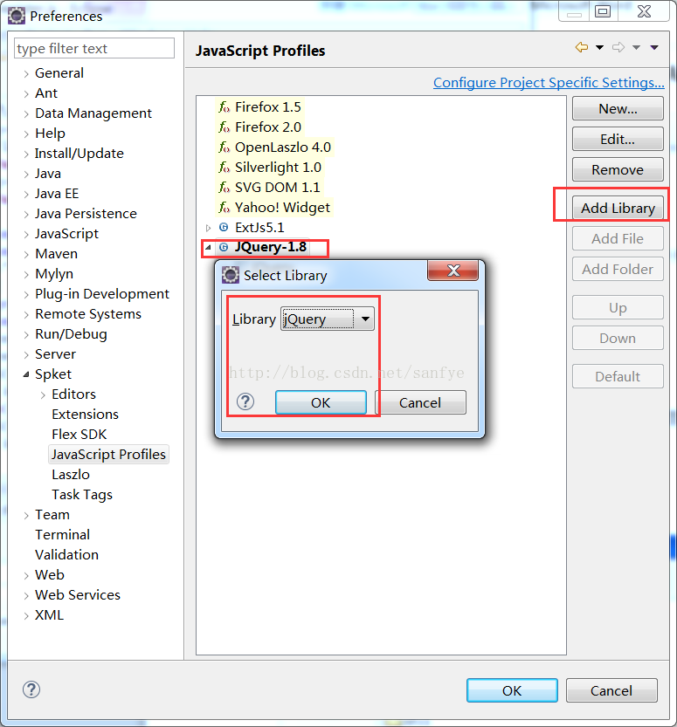The height and width of the screenshot is (727, 677).
Task: Click the ExtJs5.1 profile G icon
Action: [224, 227]
